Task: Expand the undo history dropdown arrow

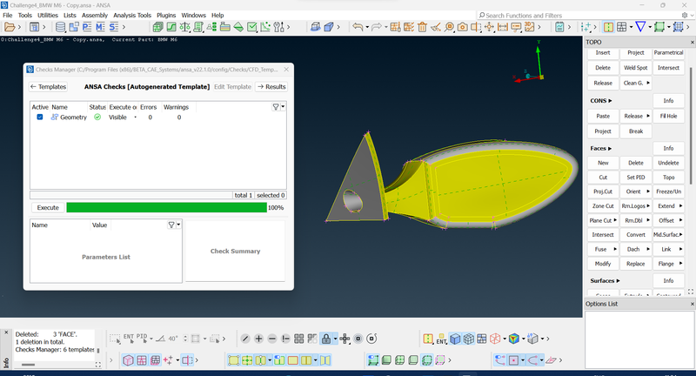Action: tap(367, 28)
